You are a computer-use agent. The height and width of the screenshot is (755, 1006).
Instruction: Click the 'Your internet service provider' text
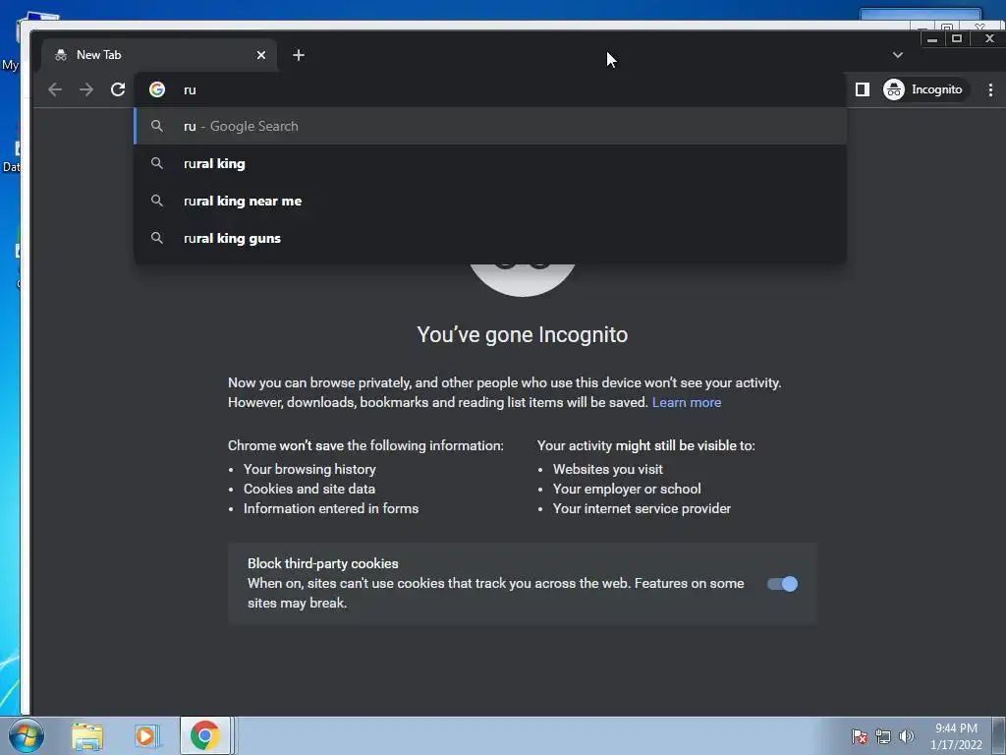(643, 508)
